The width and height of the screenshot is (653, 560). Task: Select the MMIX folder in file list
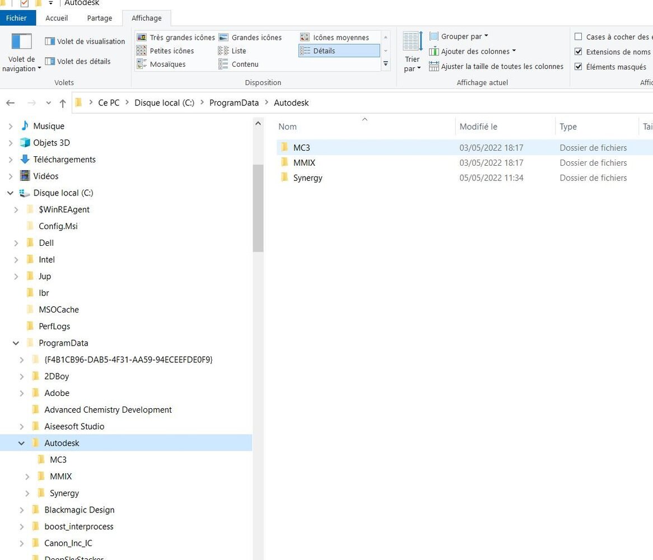304,163
